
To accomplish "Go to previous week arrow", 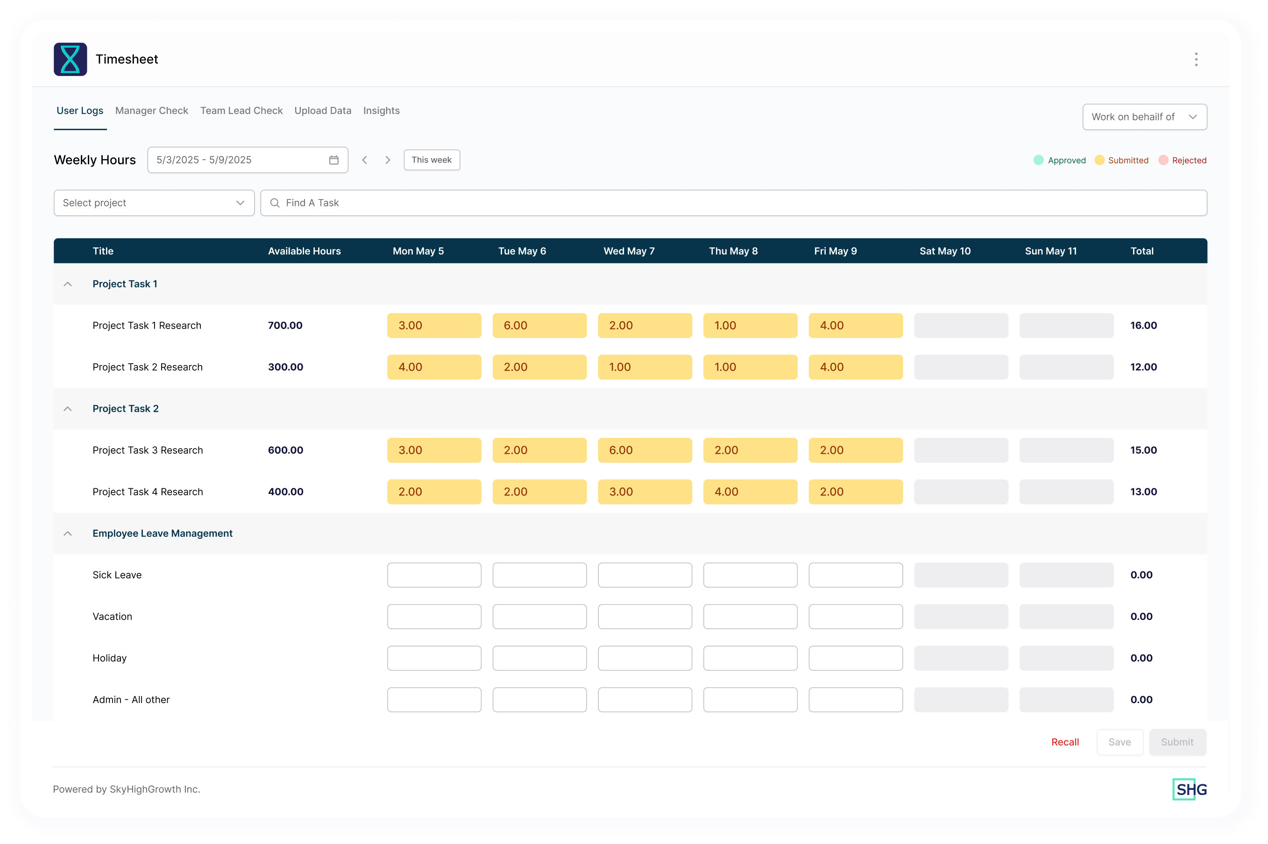I will [364, 160].
